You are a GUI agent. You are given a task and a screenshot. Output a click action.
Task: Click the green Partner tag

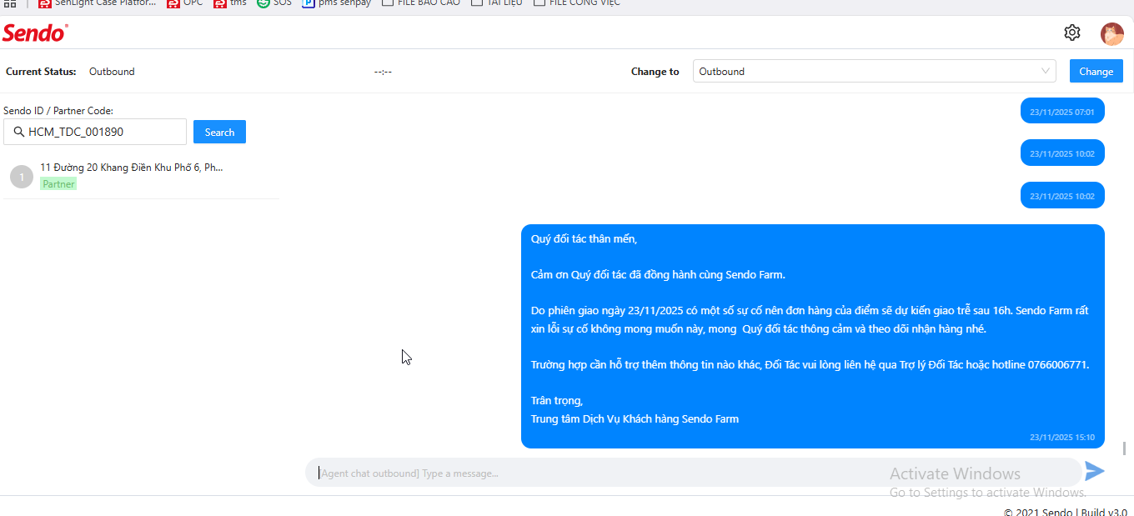[x=58, y=183]
